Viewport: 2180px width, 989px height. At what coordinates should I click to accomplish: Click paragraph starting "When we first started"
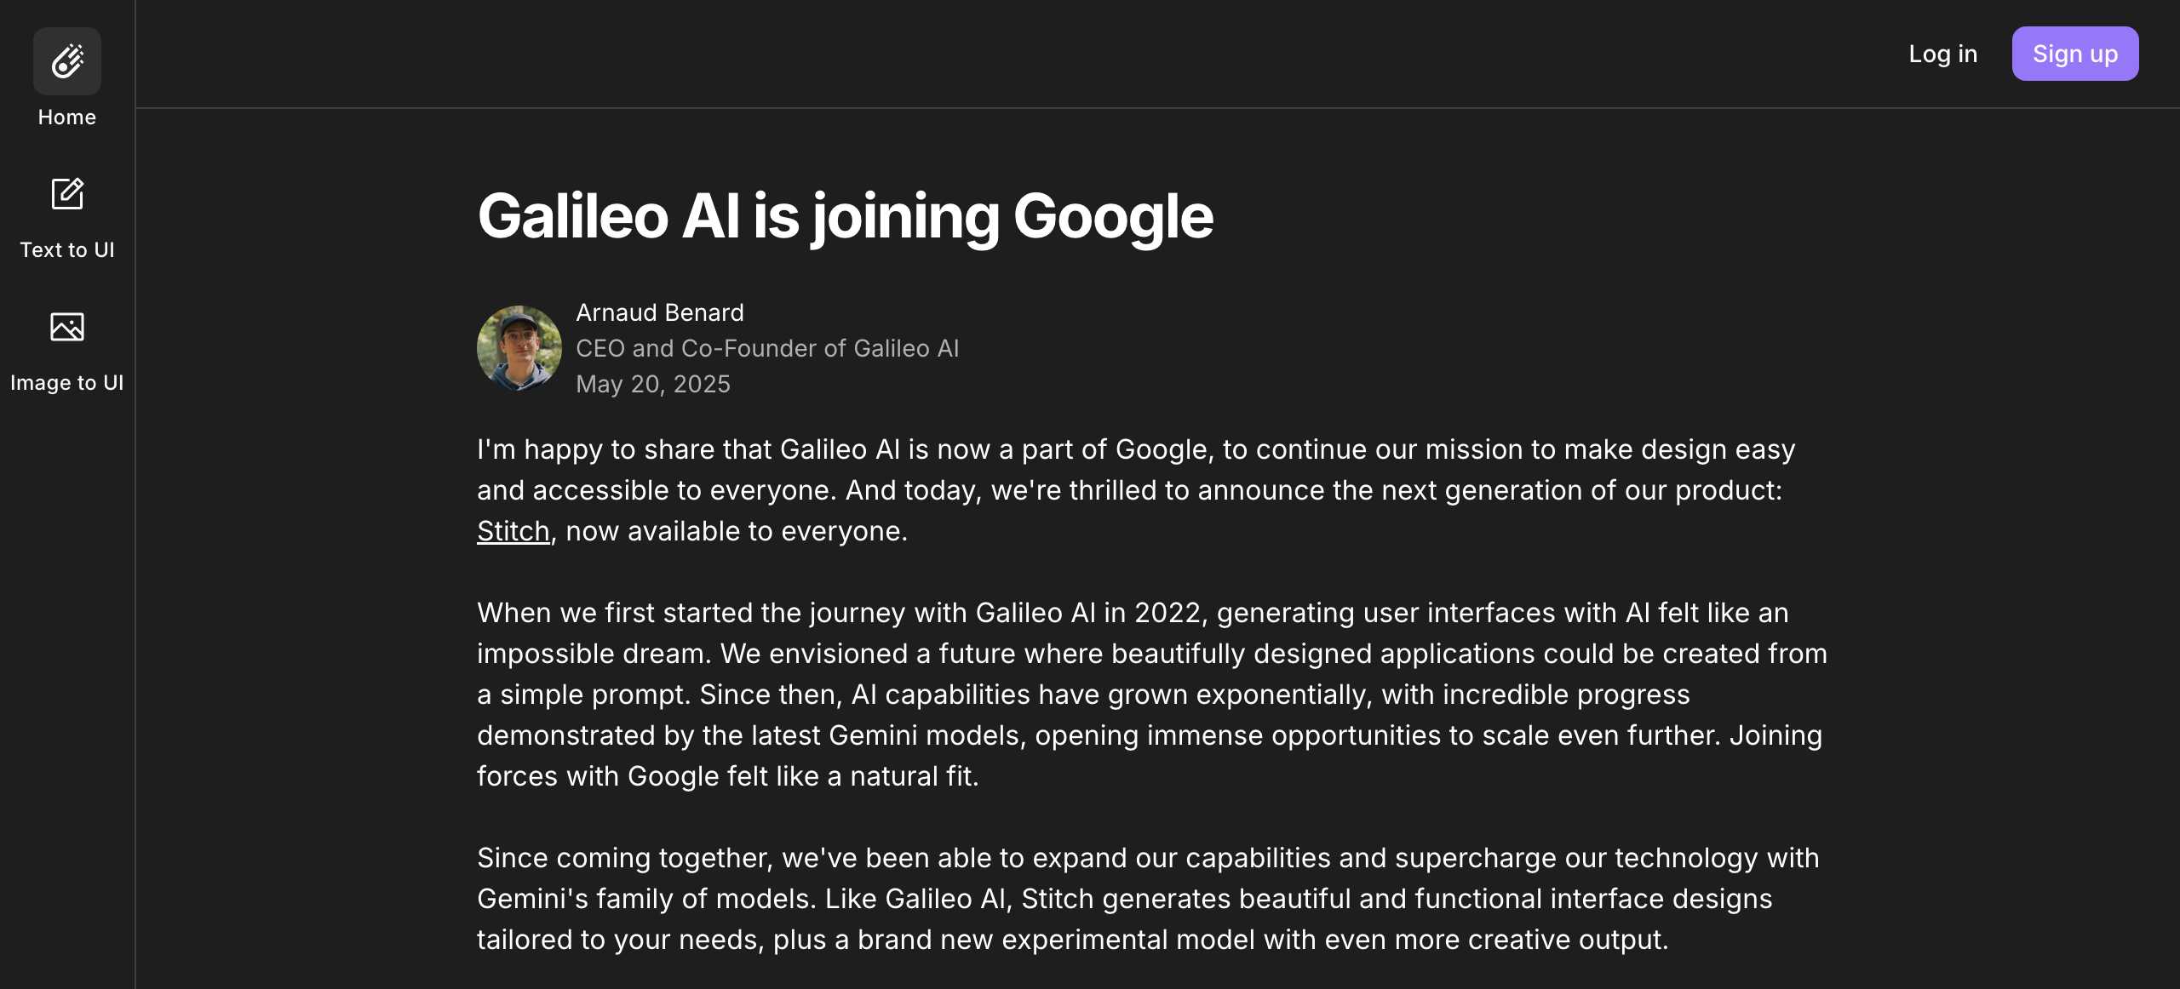tap(1151, 695)
